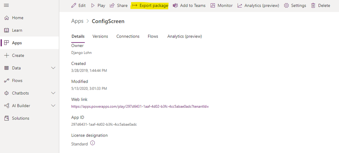The image size is (339, 153).
Task: Click the Monitor pulse icon
Action: pos(213,6)
